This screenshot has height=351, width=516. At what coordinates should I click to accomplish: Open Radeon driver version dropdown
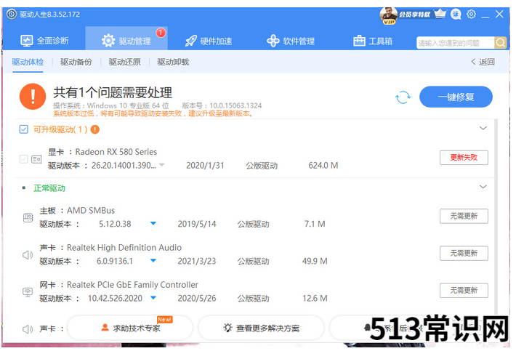[x=161, y=165]
